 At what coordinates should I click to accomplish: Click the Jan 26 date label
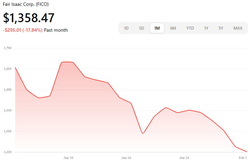(x=184, y=158)
